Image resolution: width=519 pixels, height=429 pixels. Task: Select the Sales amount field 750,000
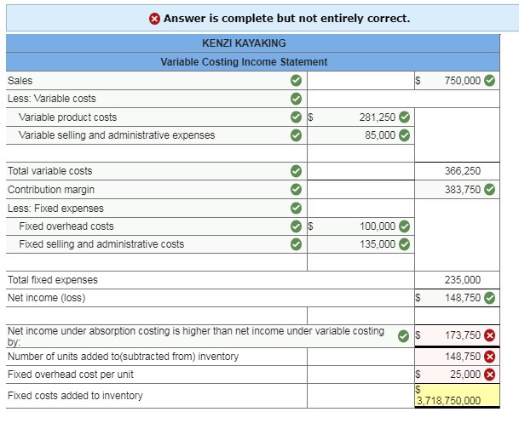click(457, 80)
